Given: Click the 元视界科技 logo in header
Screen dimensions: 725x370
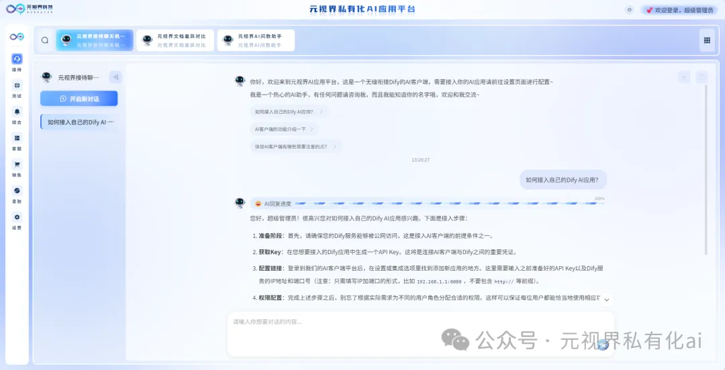Looking at the screenshot, I should click(x=29, y=9).
